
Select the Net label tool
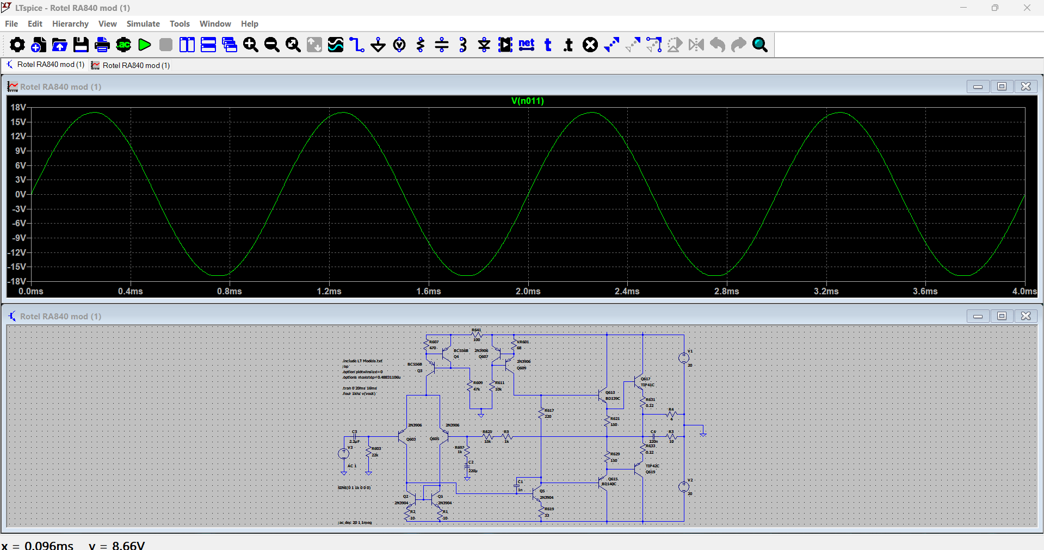click(x=527, y=45)
